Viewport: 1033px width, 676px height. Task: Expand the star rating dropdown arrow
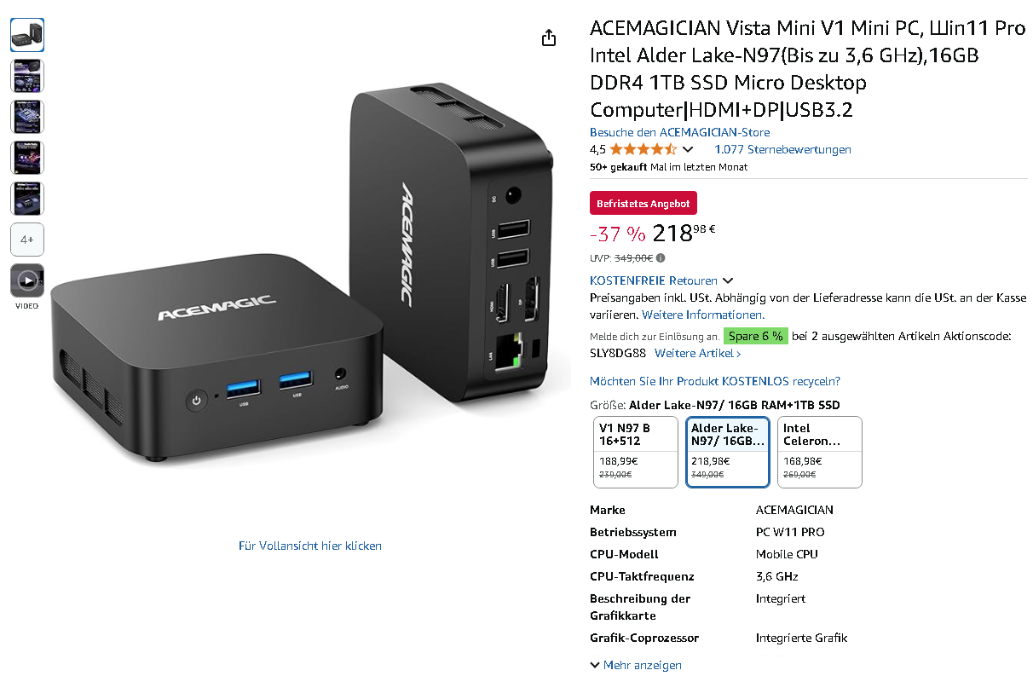point(688,150)
